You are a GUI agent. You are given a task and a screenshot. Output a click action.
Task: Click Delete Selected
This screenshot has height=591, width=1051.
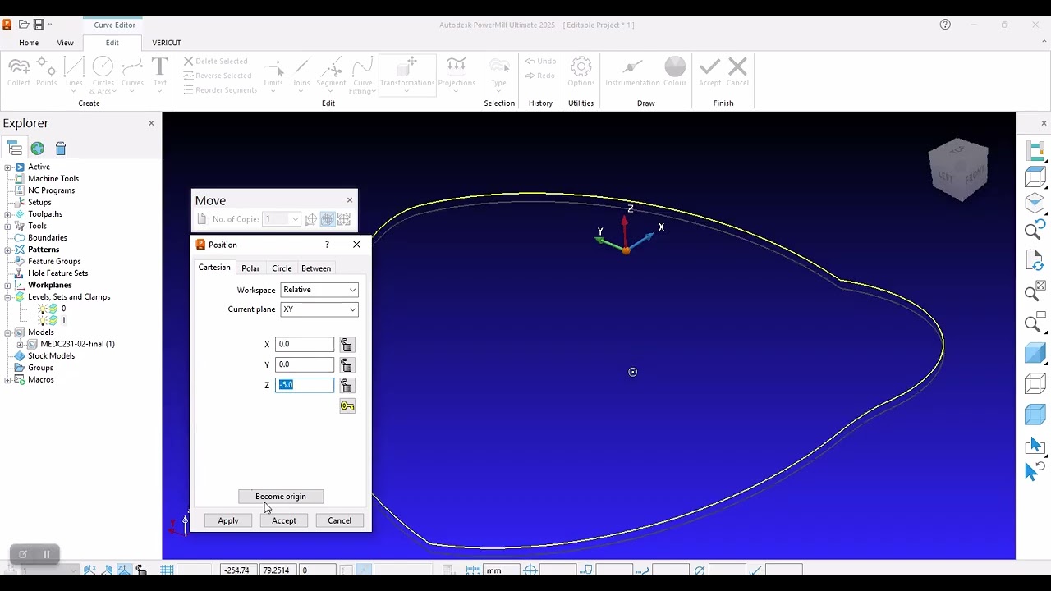tap(215, 62)
